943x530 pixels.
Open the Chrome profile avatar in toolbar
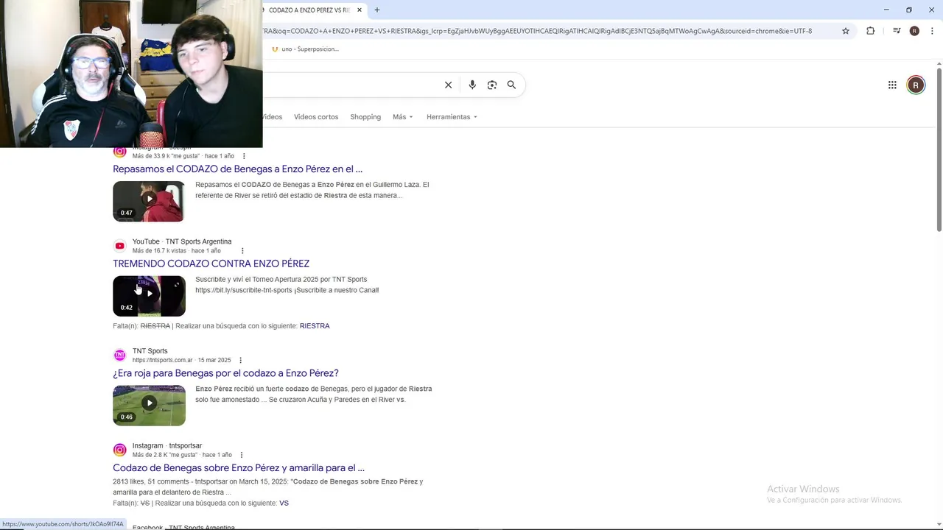[914, 31]
